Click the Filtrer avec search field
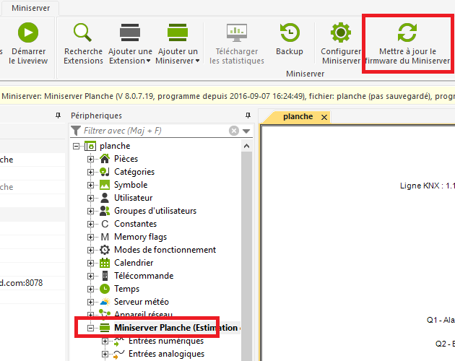 [x=152, y=131]
